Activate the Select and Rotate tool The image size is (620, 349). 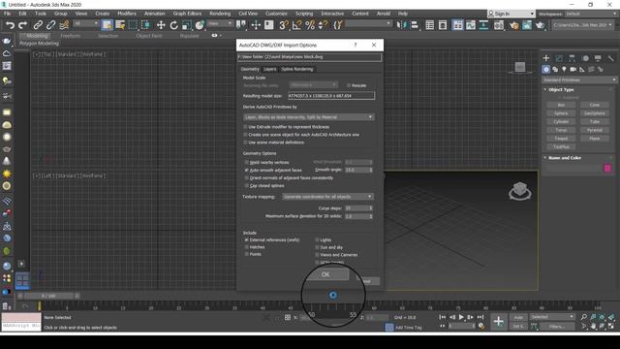pos(173,25)
